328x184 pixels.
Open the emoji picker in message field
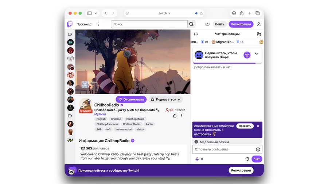pos(258,149)
